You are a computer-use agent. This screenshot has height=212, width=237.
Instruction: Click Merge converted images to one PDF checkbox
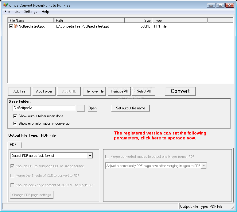(107, 157)
